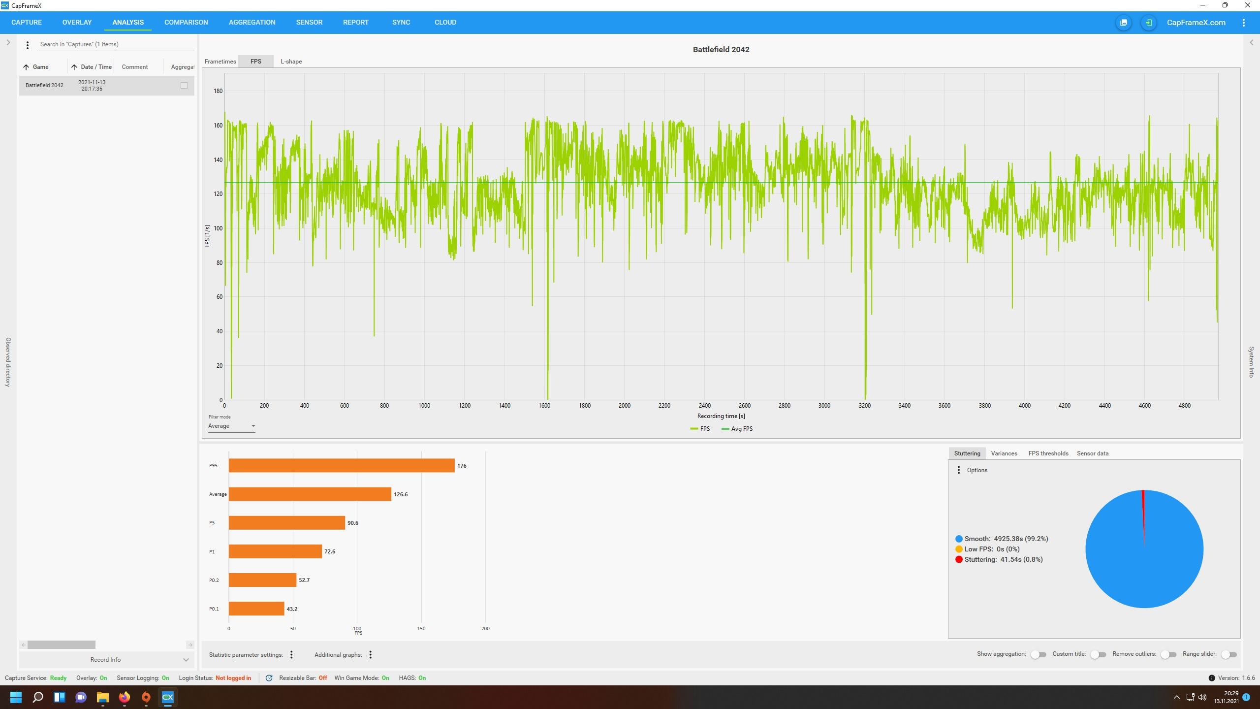Toggle Custom title switch
This screenshot has width=1260, height=709.
click(x=1098, y=655)
